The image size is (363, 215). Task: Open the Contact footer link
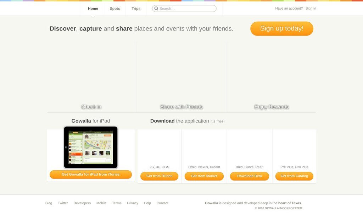pyautogui.click(x=162, y=203)
